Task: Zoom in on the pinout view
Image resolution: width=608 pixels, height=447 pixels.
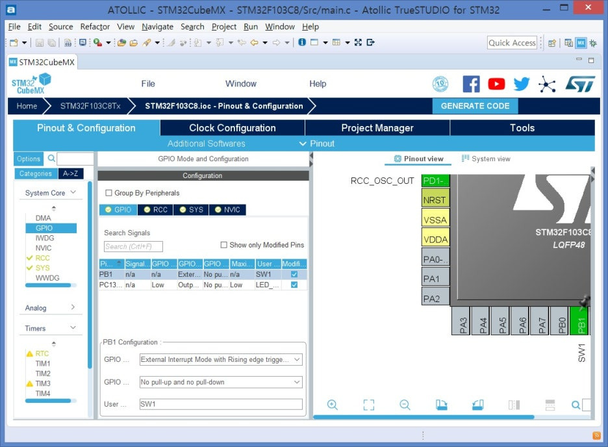Action: [x=333, y=405]
